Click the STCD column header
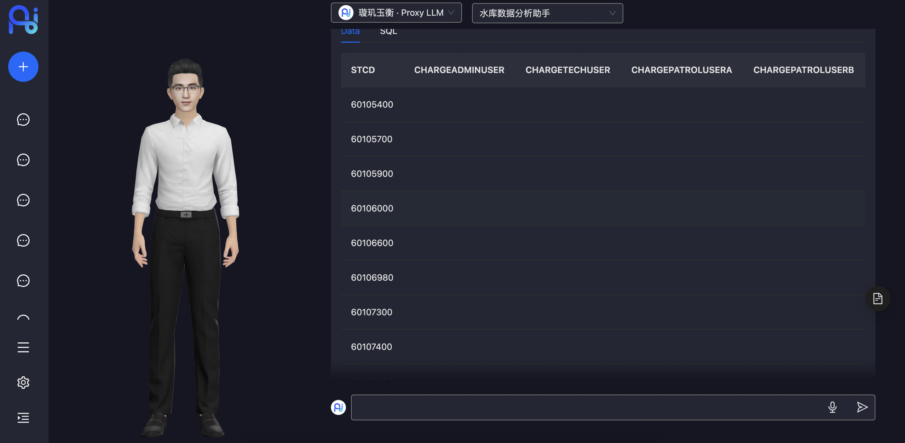Screen dimensions: 905x443 (363, 70)
